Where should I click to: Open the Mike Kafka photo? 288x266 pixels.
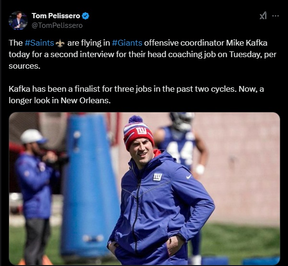[144, 188]
